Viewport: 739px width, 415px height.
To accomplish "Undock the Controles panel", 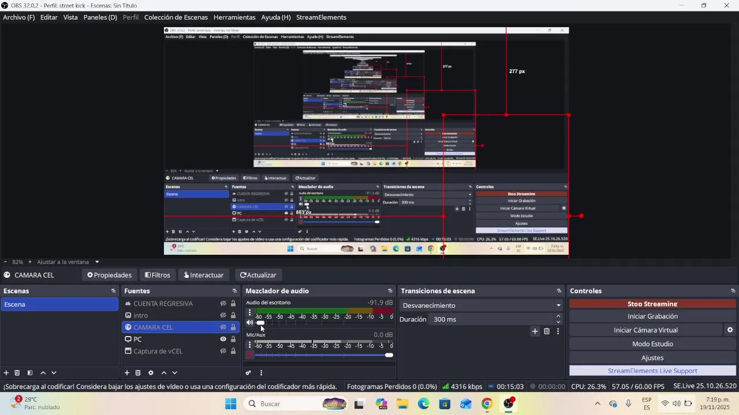I will 733,291.
